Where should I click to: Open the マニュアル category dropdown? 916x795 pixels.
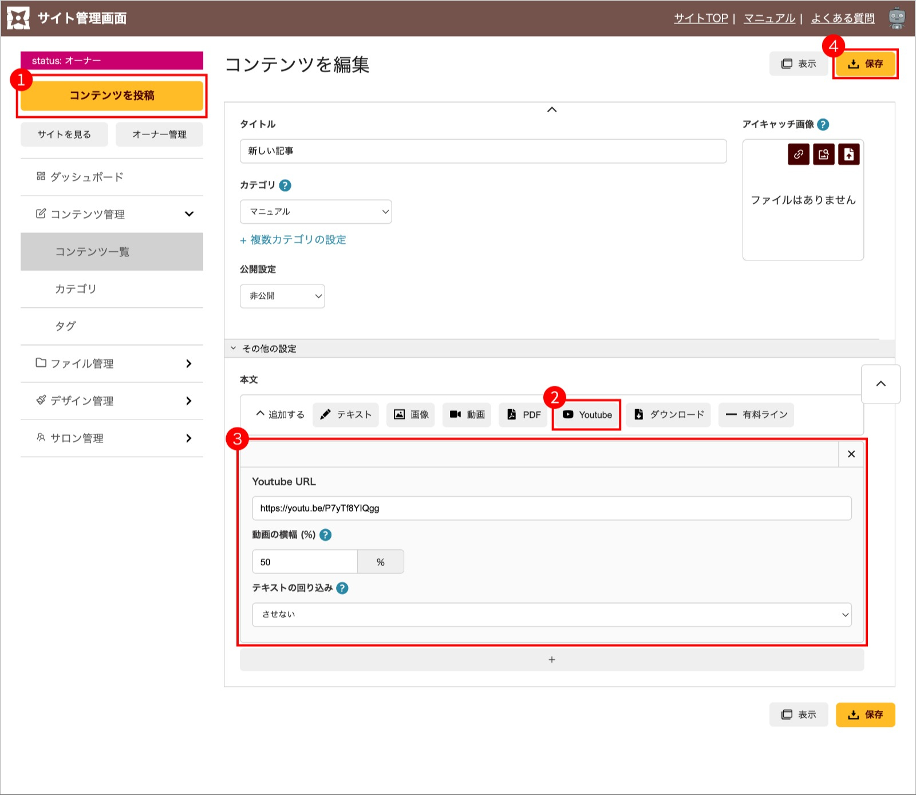tap(315, 212)
